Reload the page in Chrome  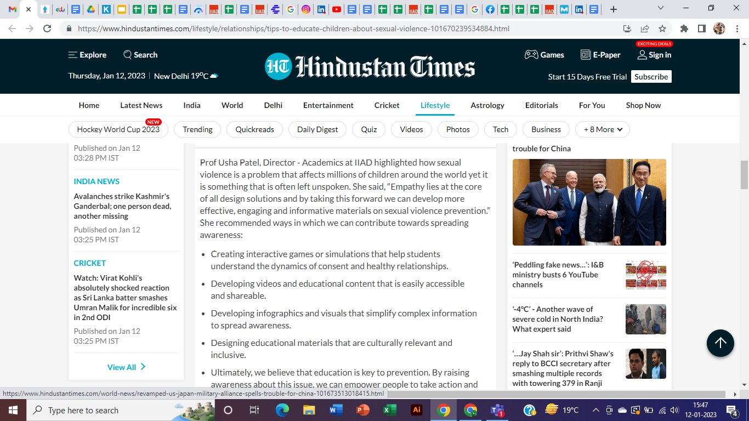tap(47, 29)
